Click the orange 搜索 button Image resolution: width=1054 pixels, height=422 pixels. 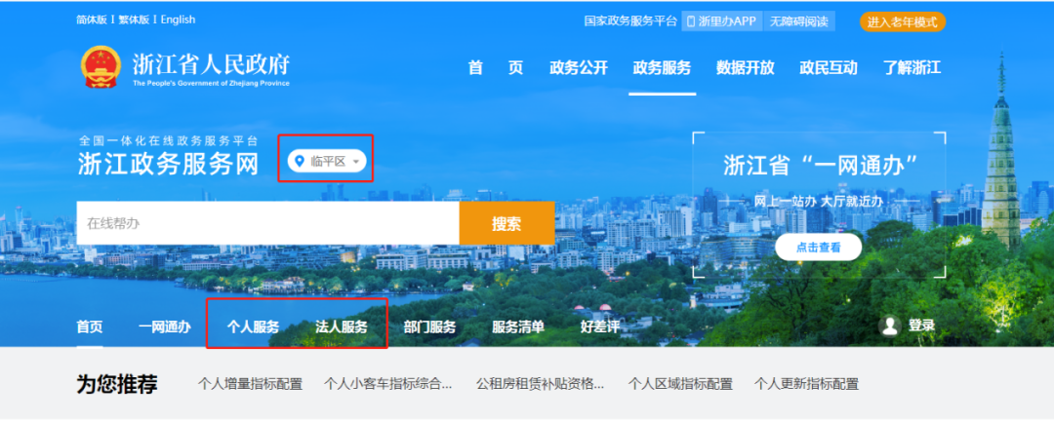[x=507, y=223]
